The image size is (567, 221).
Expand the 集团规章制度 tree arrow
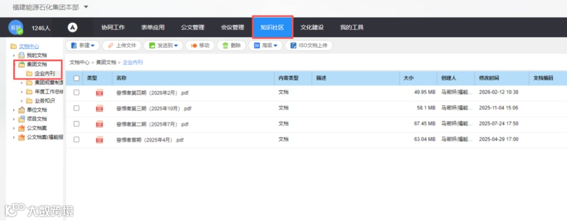(x=22, y=83)
